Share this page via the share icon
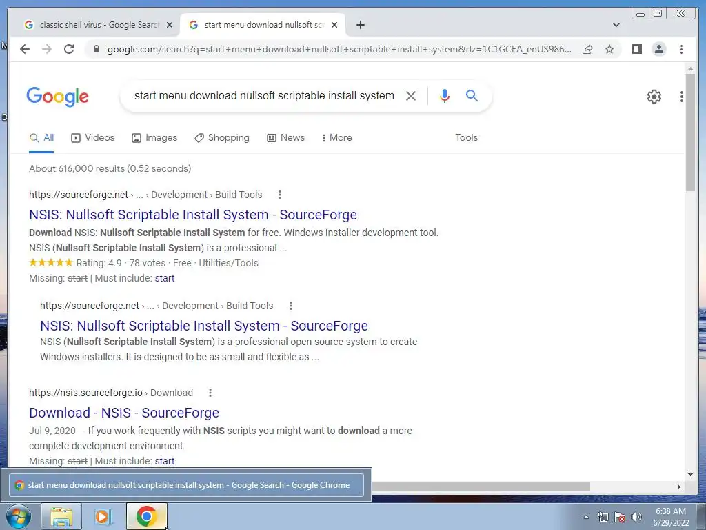This screenshot has width=706, height=530. click(x=587, y=49)
